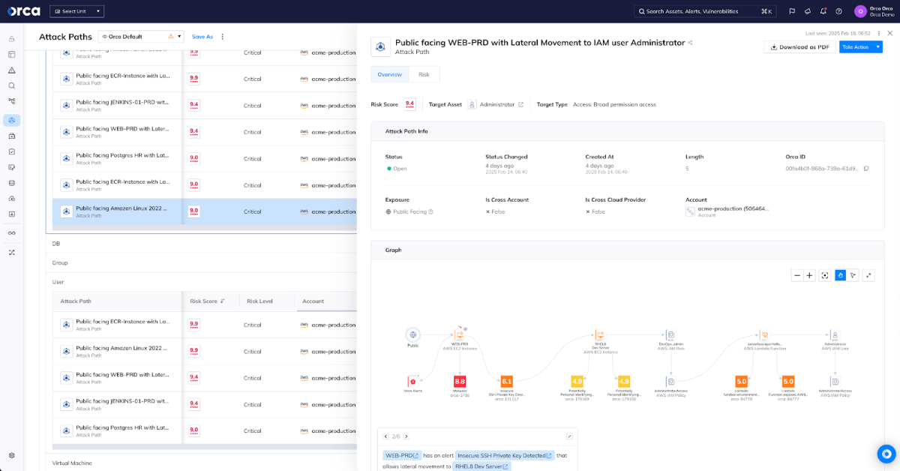This screenshot has height=471, width=900.
Task: Go to previous attack path step
Action: click(385, 436)
